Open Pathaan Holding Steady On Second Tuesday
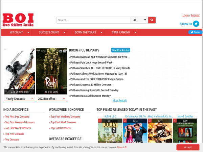Viewport: 203px width, 152px height. tap(94, 90)
